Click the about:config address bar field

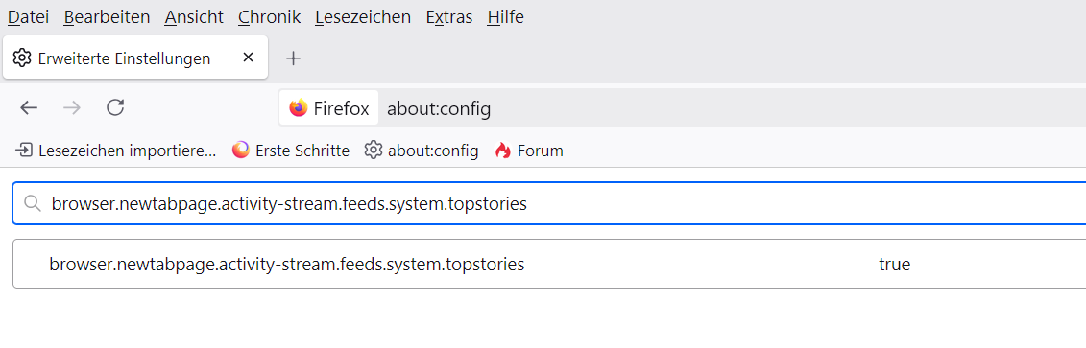pyautogui.click(x=732, y=108)
